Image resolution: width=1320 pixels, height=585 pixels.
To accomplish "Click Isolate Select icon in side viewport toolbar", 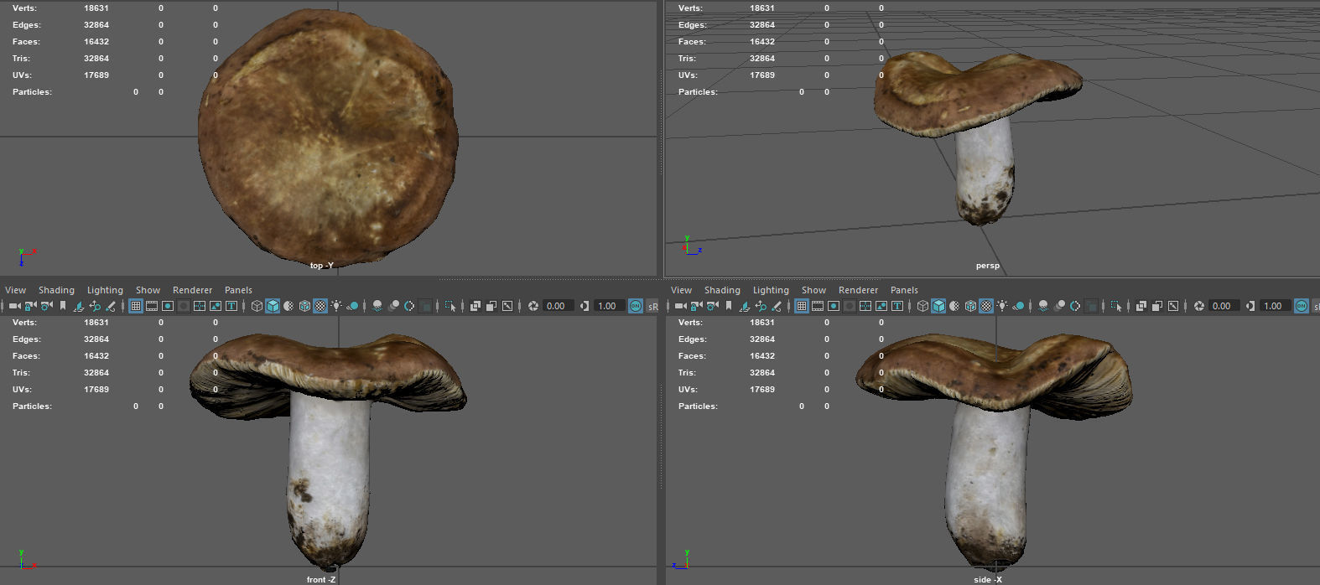I will coord(1115,306).
